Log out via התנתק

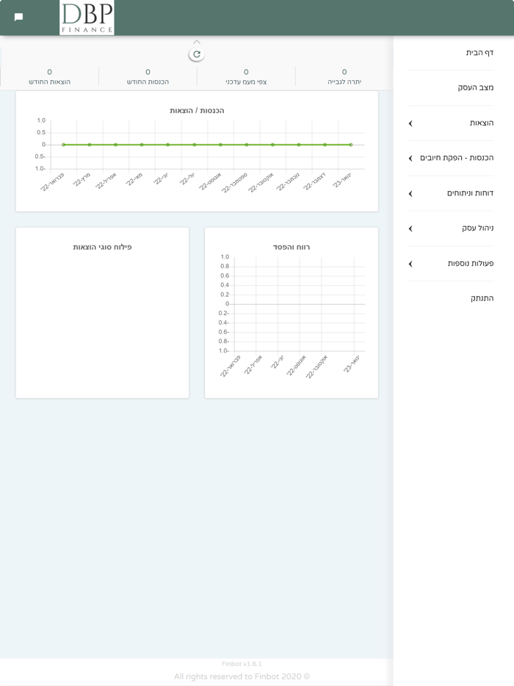click(482, 298)
